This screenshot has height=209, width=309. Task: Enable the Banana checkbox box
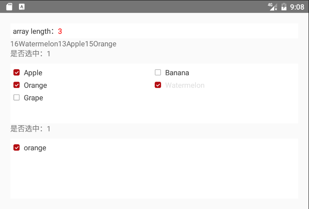point(158,73)
